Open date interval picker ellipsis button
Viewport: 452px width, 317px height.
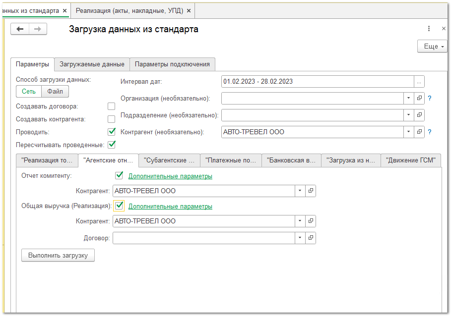point(419,82)
